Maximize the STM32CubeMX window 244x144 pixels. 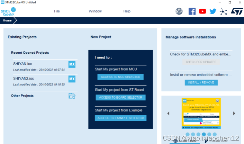pyautogui.click(x=230, y=2)
